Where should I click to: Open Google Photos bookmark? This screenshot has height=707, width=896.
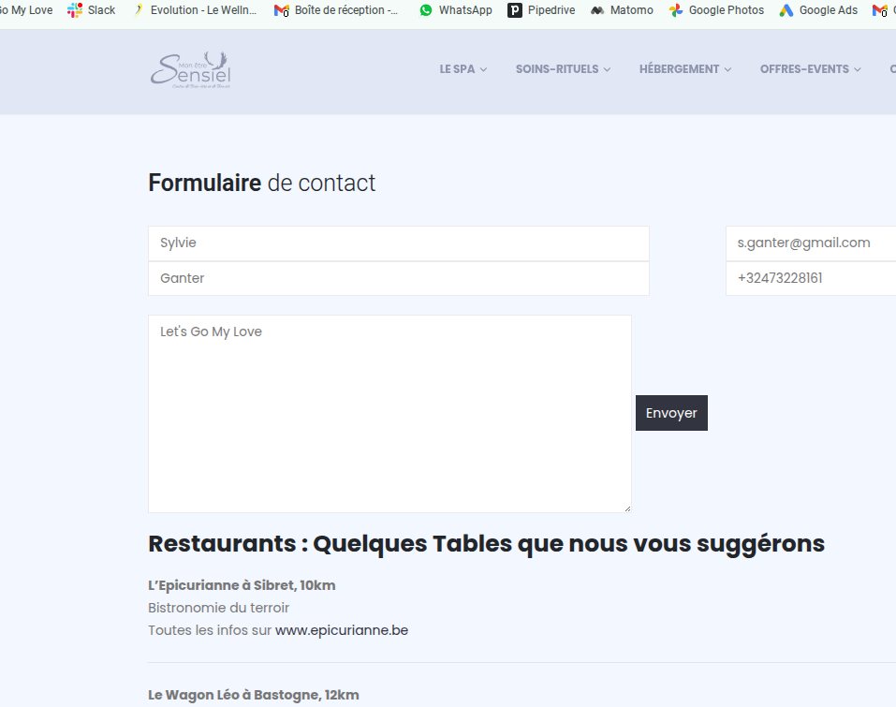click(716, 10)
